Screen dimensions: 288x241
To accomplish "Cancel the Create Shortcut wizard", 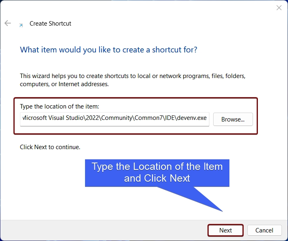I will (264, 230).
